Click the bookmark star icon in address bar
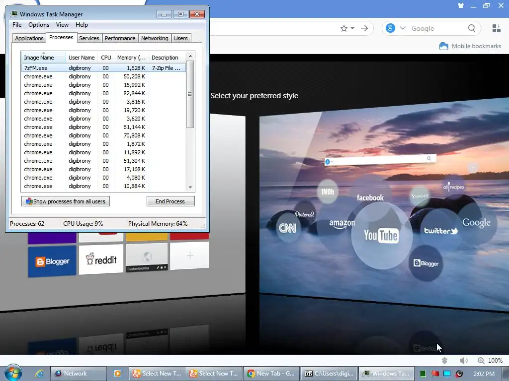 [x=344, y=28]
